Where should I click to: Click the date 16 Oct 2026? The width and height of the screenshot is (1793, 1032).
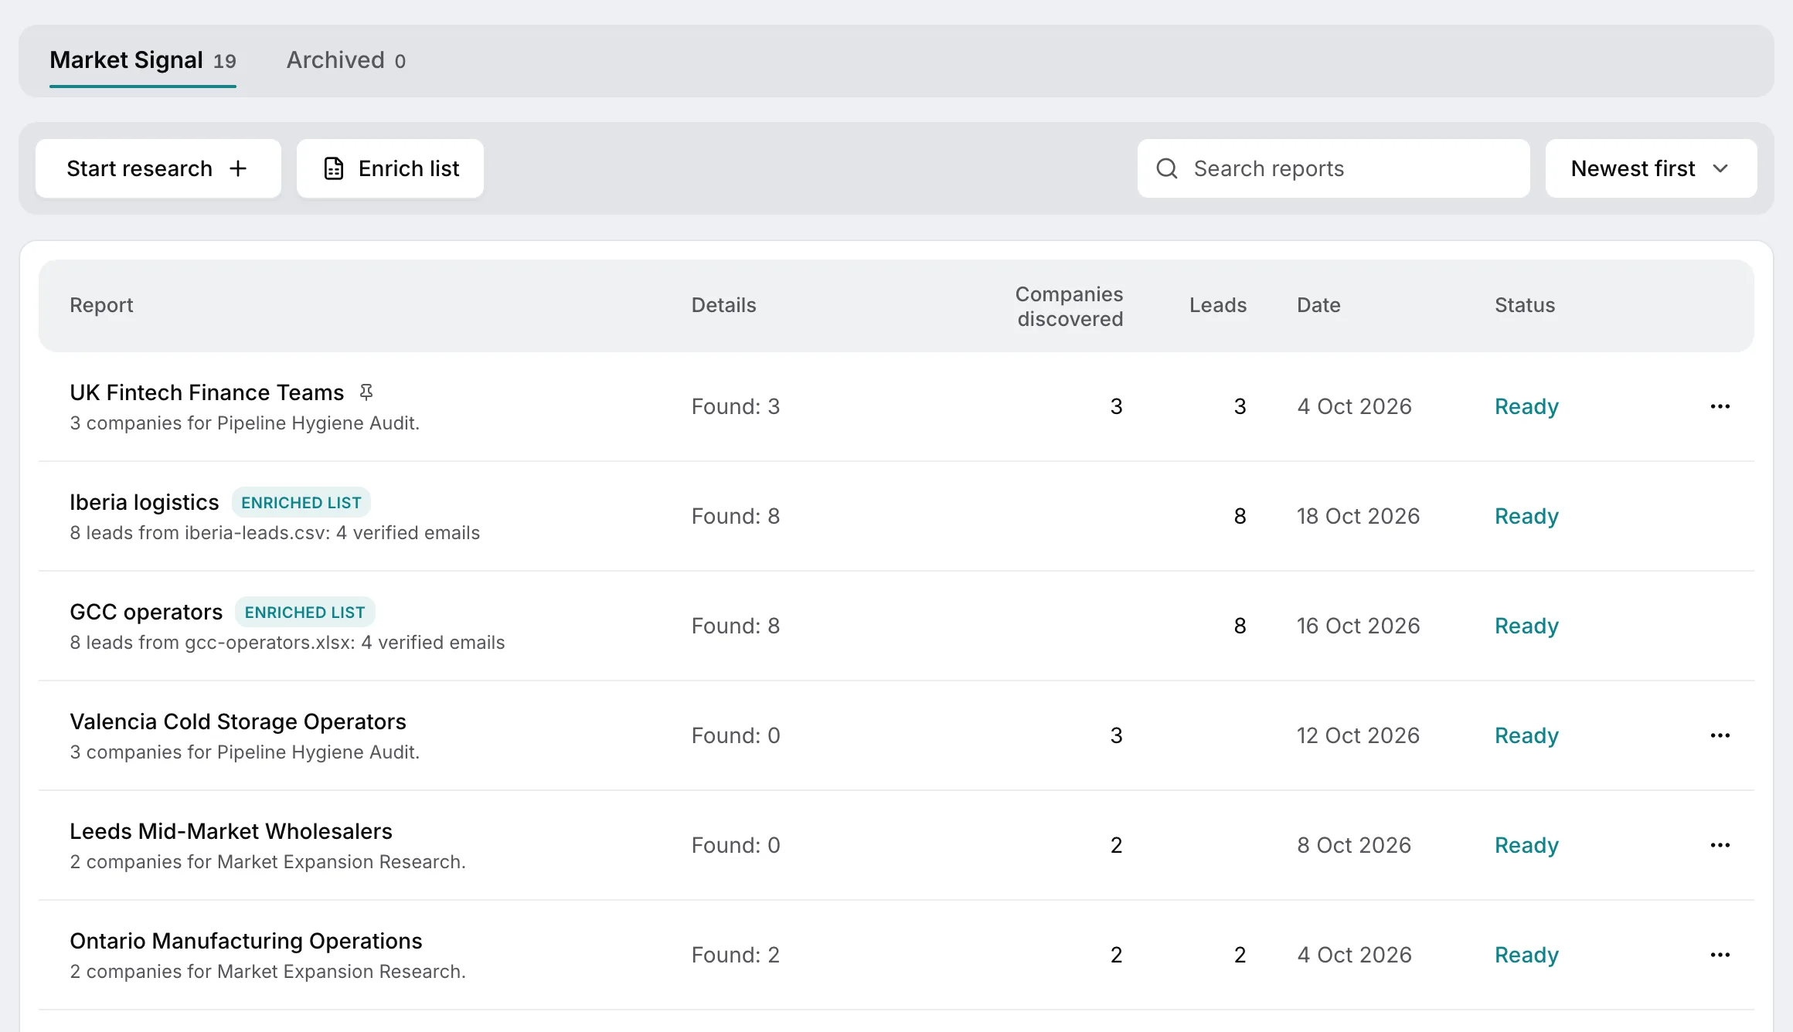(1358, 626)
